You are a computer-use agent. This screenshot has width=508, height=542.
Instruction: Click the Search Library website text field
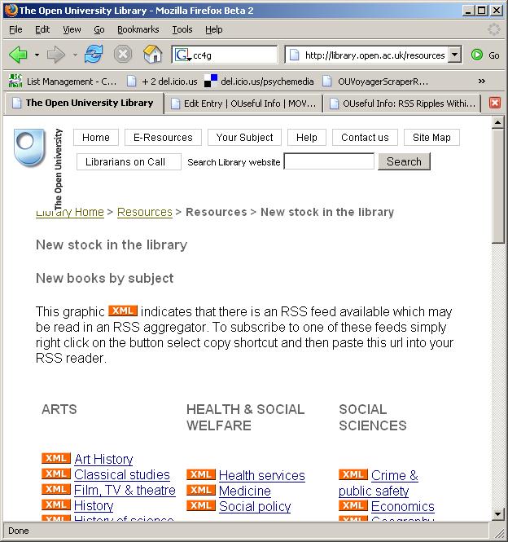329,161
